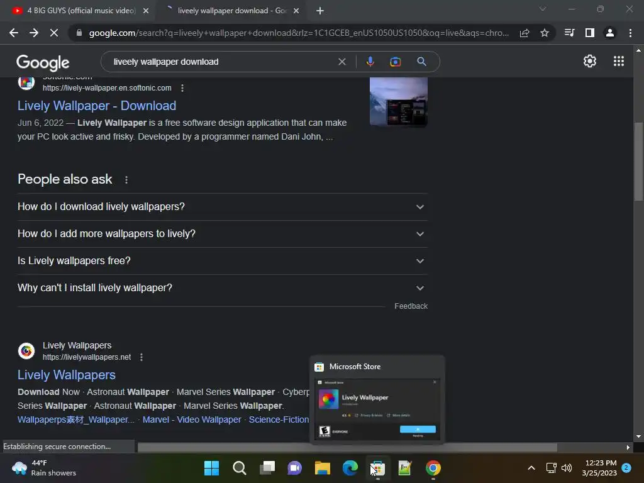
Task: Open the Microsoft Store taskbar icon
Action: [378, 468]
